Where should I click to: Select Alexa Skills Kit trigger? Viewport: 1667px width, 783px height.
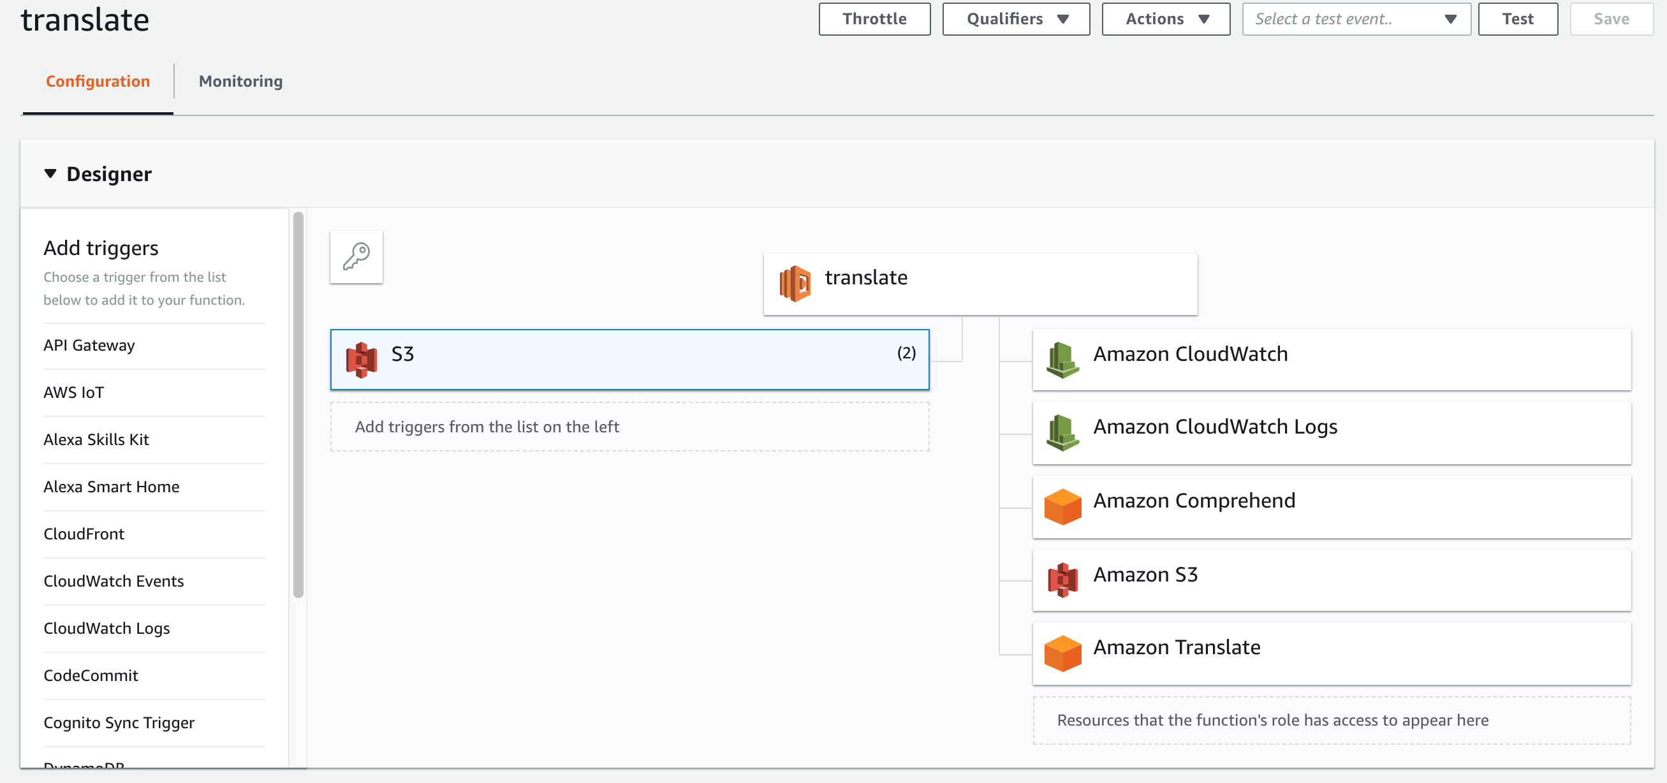tap(96, 439)
